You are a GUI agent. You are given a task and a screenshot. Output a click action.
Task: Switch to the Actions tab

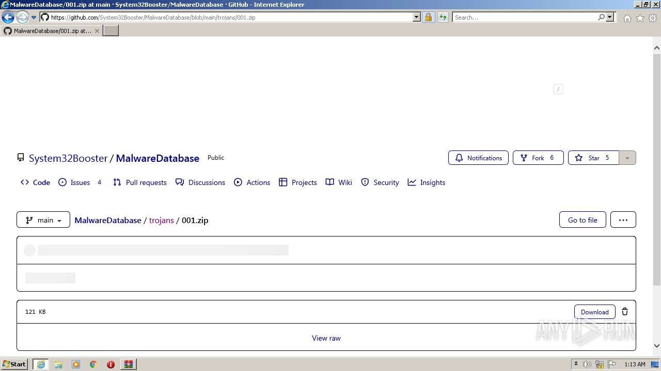[x=252, y=182]
